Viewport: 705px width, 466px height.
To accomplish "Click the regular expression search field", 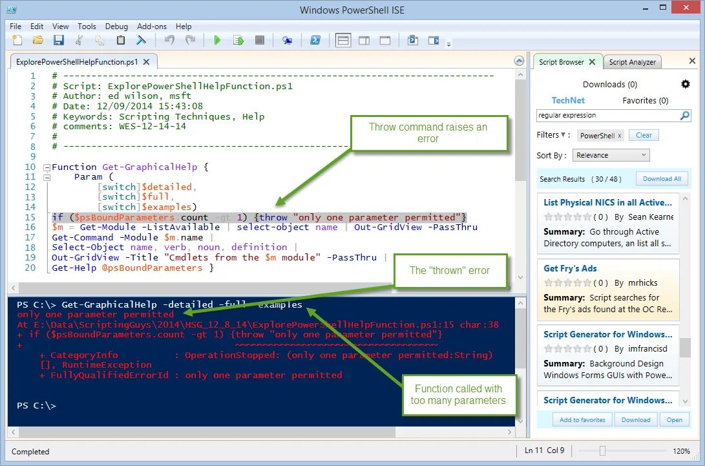I will [x=607, y=116].
